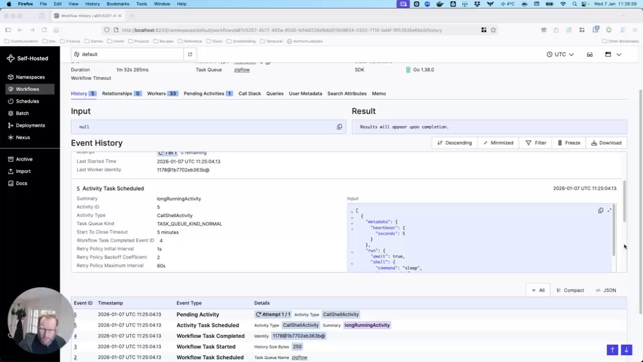
Task: Freeze the event history updates
Action: click(x=569, y=143)
